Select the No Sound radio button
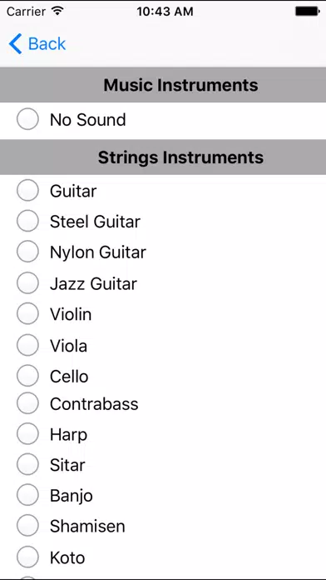Image resolution: width=326 pixels, height=580 pixels. (x=27, y=119)
